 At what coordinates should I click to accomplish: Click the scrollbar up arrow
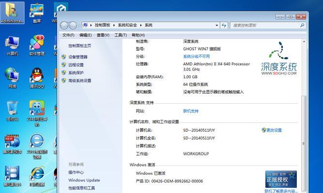[304, 41]
